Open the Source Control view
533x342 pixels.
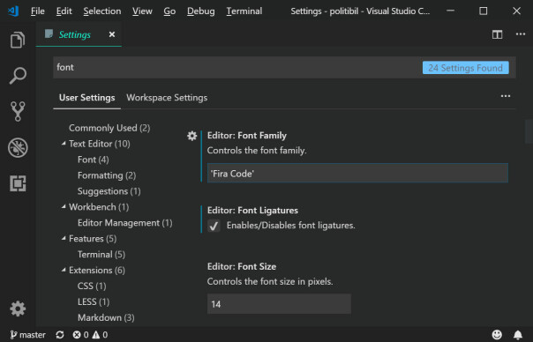[18, 111]
